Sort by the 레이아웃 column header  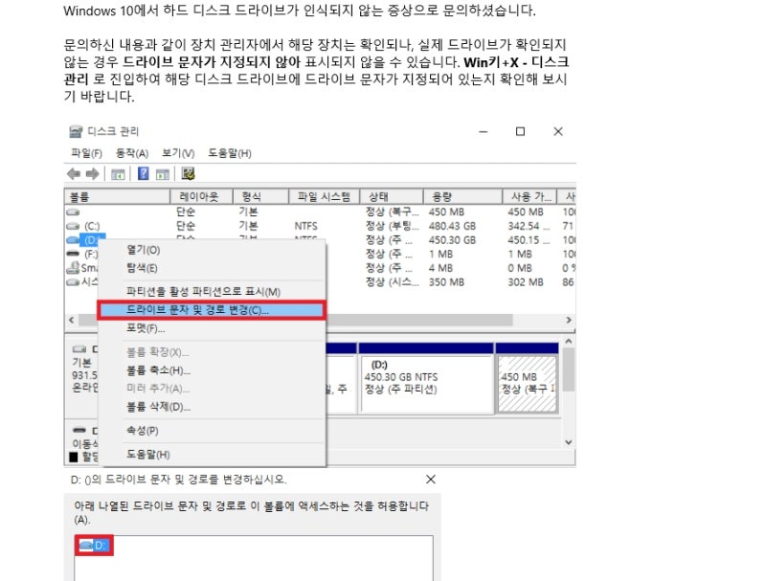pos(201,197)
